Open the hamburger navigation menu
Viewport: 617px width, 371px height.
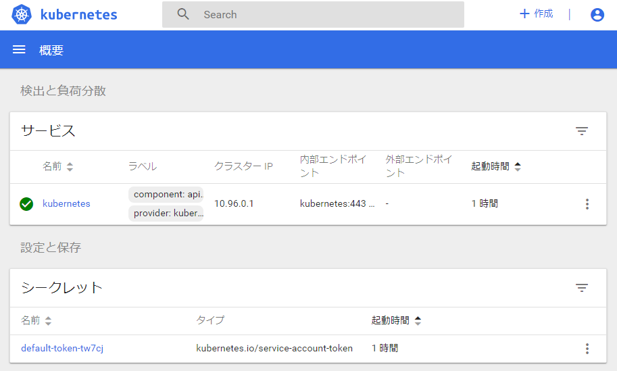coord(19,49)
